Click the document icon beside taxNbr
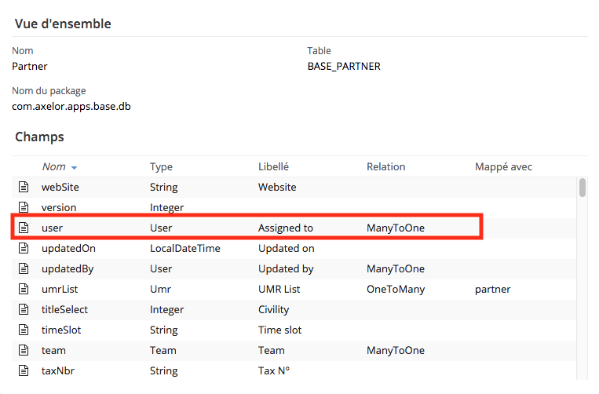This screenshot has height=394, width=599. point(24,370)
